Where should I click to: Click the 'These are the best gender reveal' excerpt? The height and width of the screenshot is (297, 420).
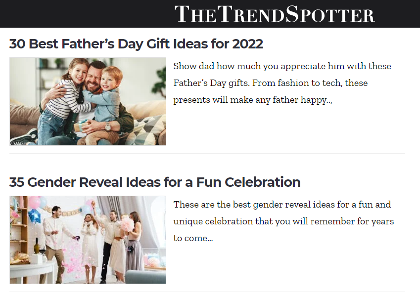[283, 221]
